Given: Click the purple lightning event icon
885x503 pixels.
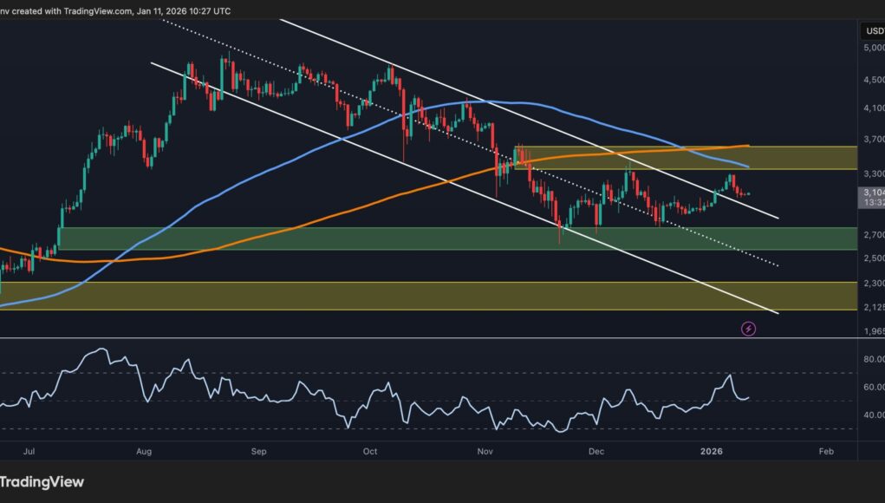Looking at the screenshot, I should 749,329.
